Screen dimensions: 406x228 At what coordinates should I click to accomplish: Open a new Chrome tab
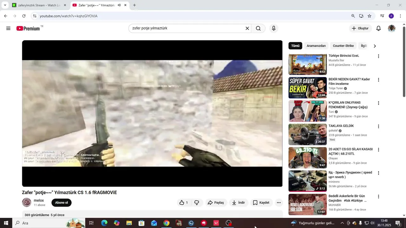coord(134,5)
